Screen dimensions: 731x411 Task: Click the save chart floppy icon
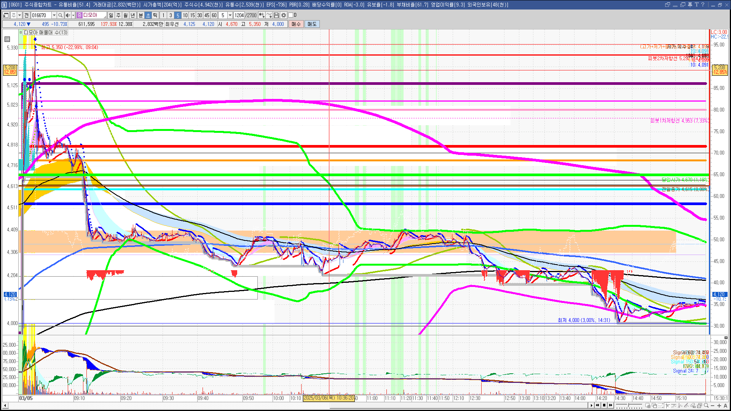pos(276,15)
